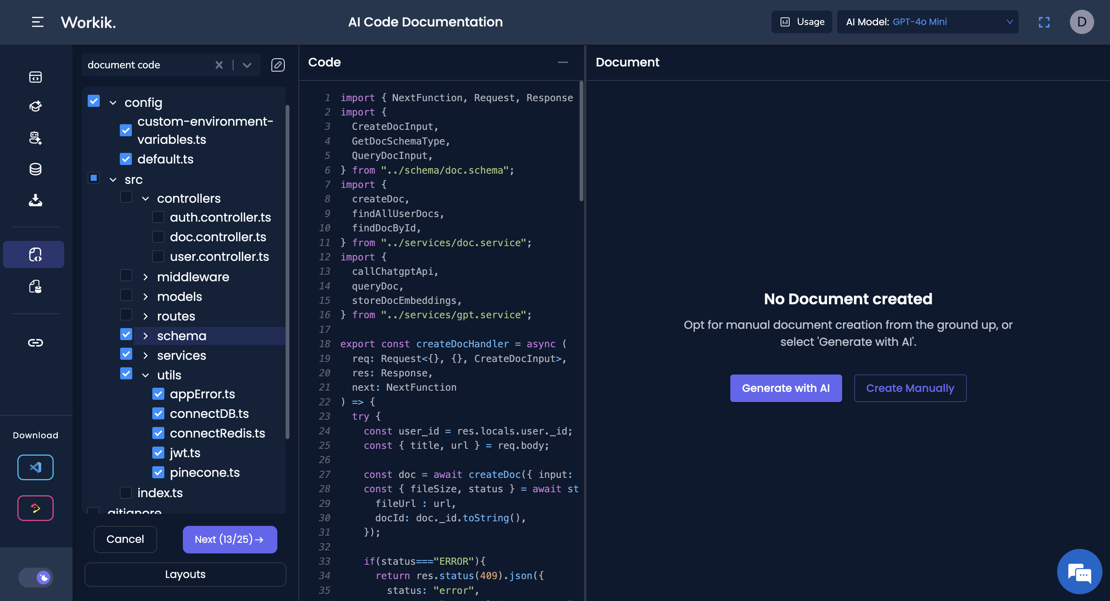Viewport: 1110px width, 601px height.
Task: Open the database sidebar icon
Action: click(x=36, y=169)
